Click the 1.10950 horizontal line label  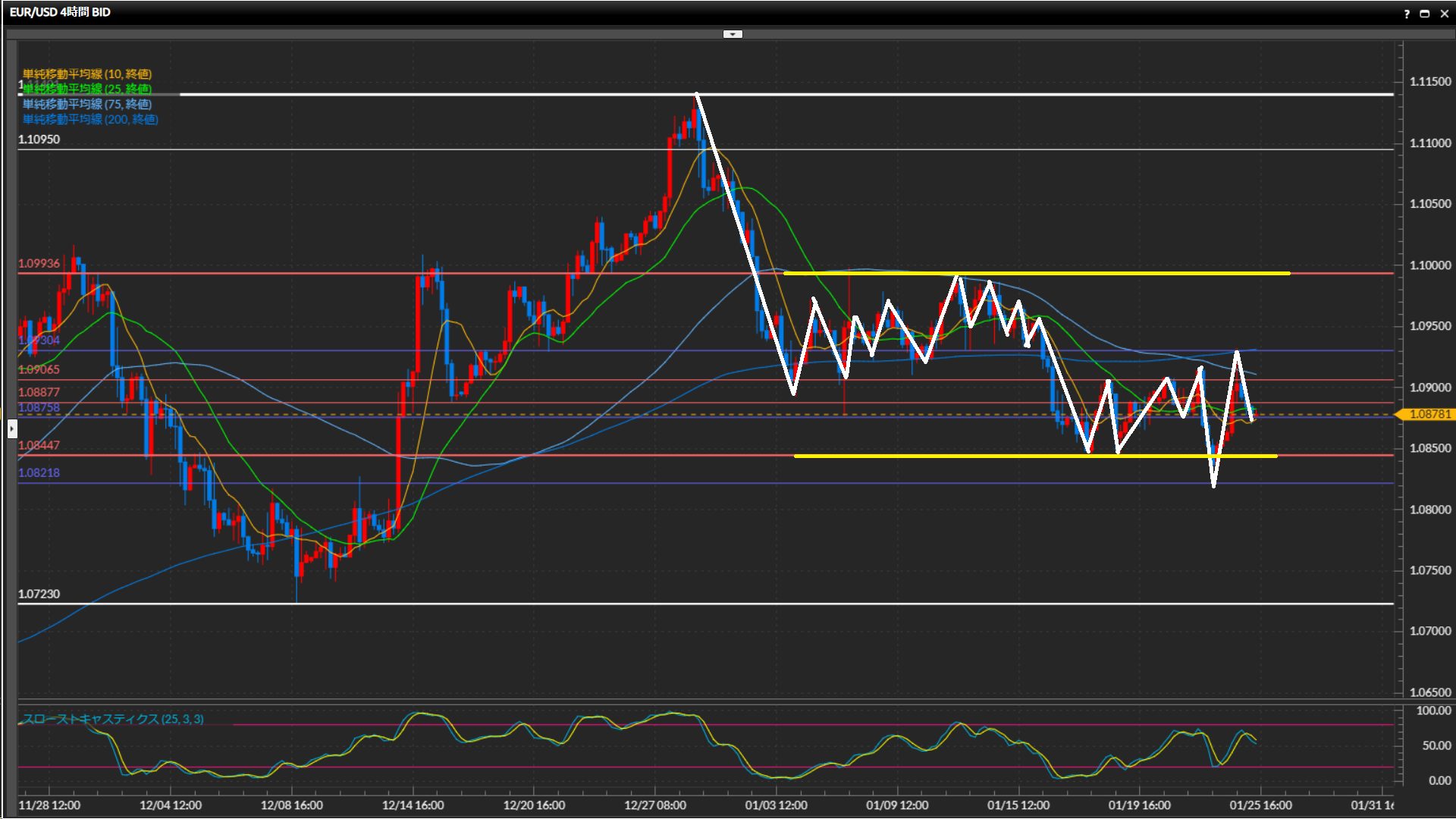39,140
